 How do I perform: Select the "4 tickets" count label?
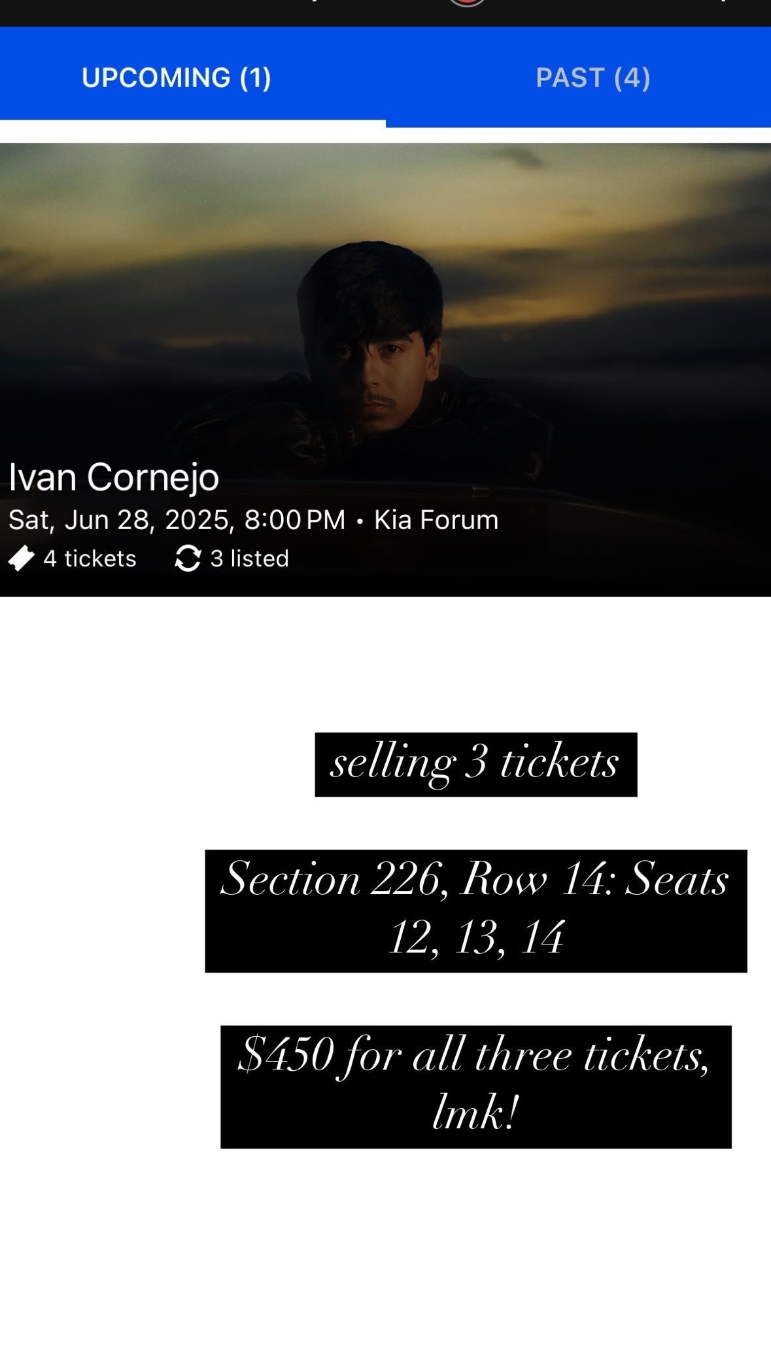pyautogui.click(x=90, y=559)
